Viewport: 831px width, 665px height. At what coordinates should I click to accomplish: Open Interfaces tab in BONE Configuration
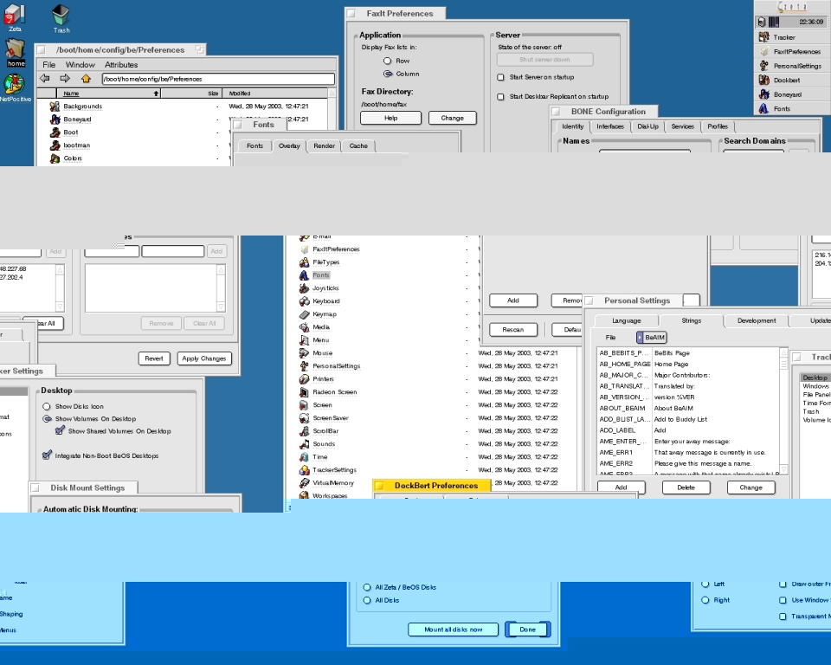point(610,126)
